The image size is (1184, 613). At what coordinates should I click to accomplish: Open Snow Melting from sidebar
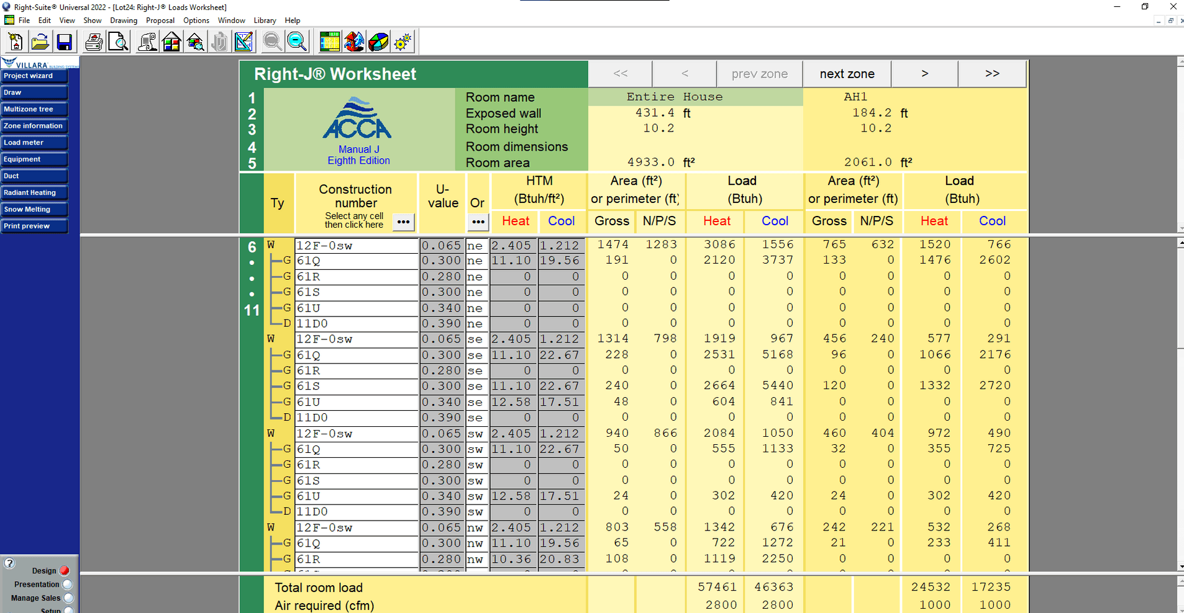point(34,210)
